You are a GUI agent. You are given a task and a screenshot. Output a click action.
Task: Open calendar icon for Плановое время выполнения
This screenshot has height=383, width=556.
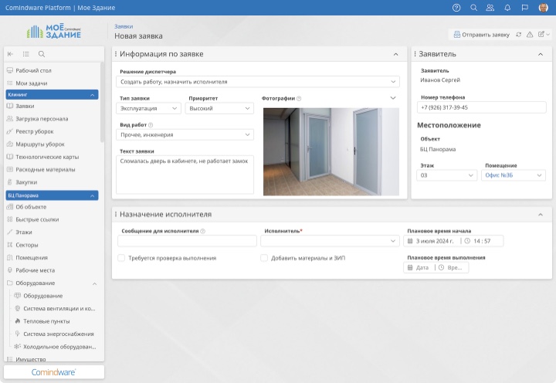tap(410, 267)
